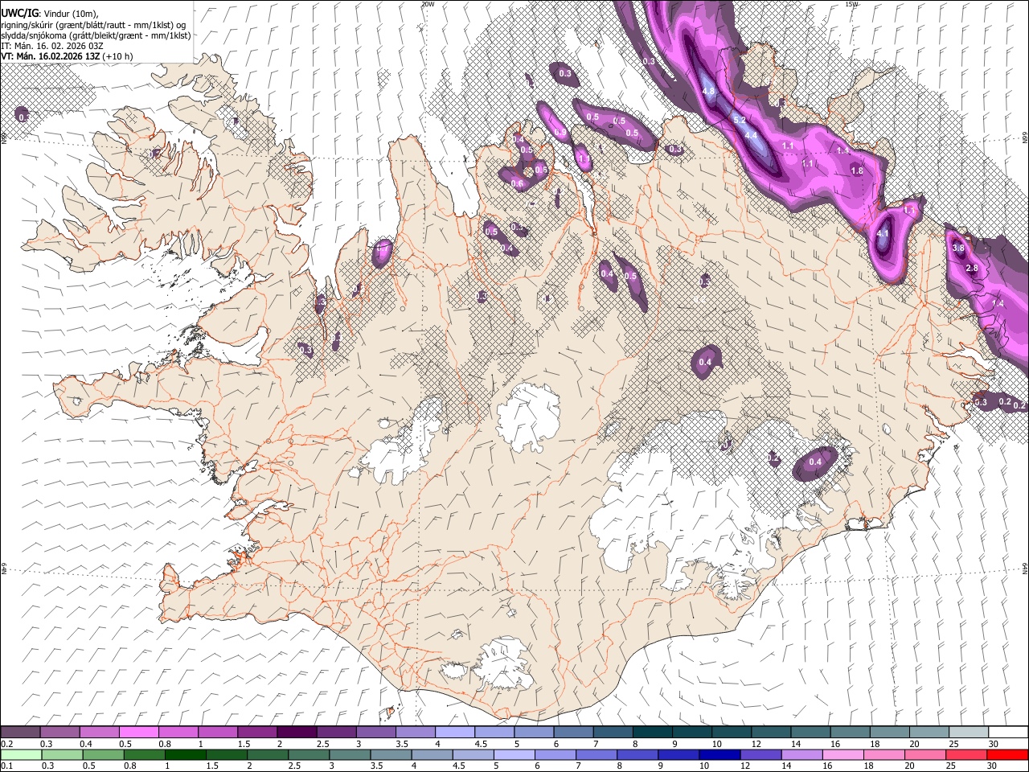Select the 4.1 precipitation value label
The image size is (1029, 772).
883,234
